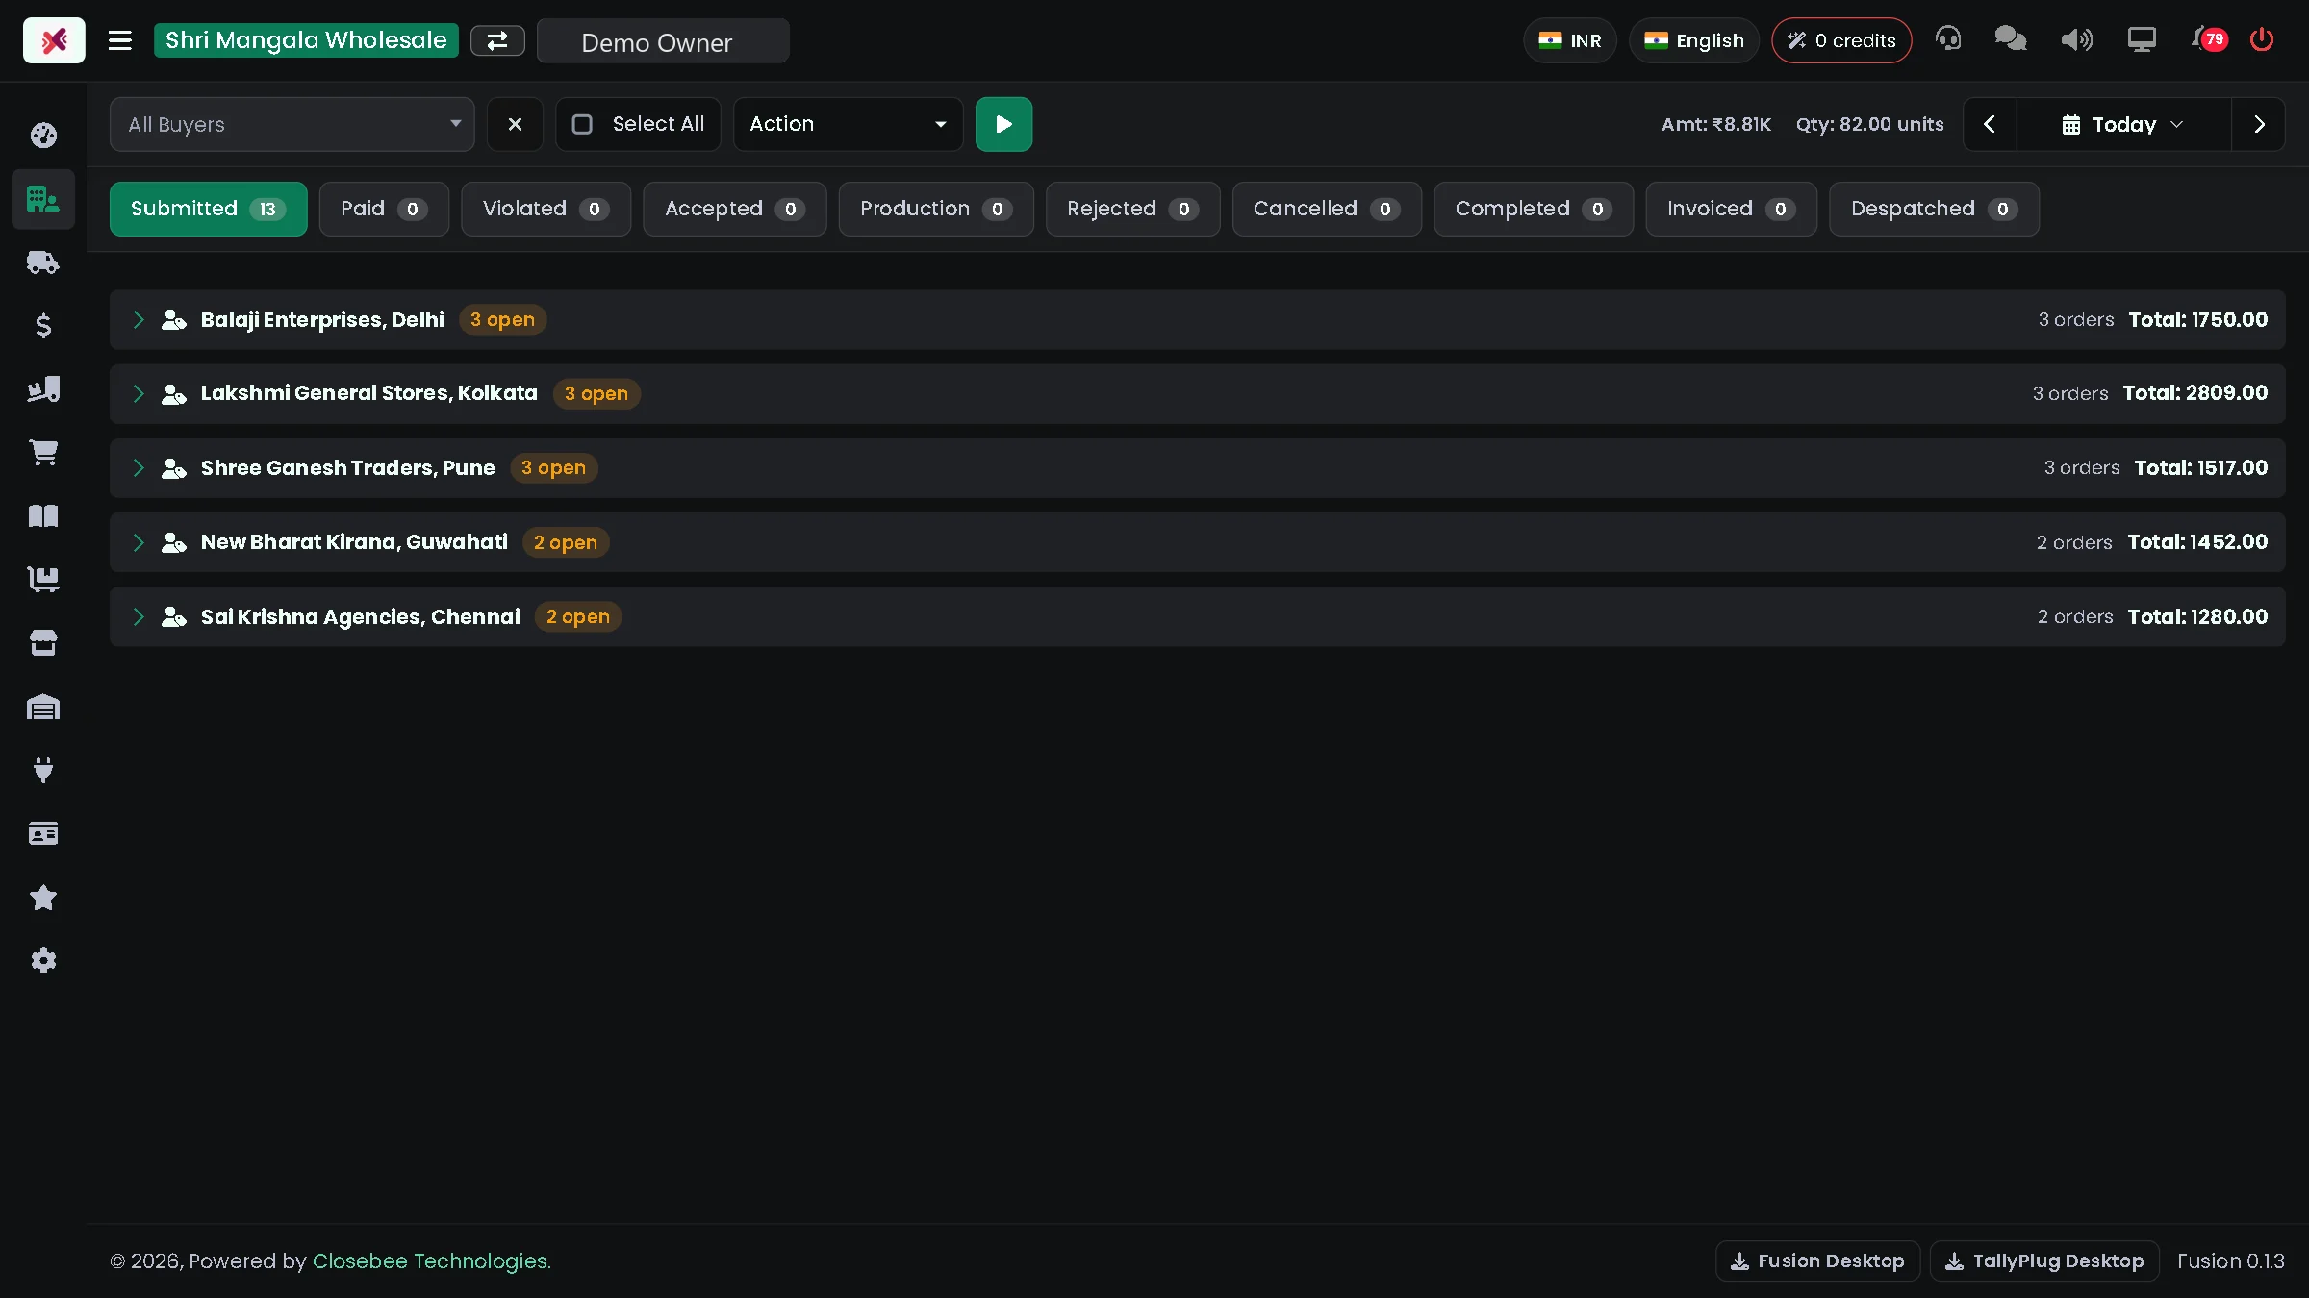The width and height of the screenshot is (2309, 1298).
Task: Open the delivery truck sidebar icon
Action: 43,262
